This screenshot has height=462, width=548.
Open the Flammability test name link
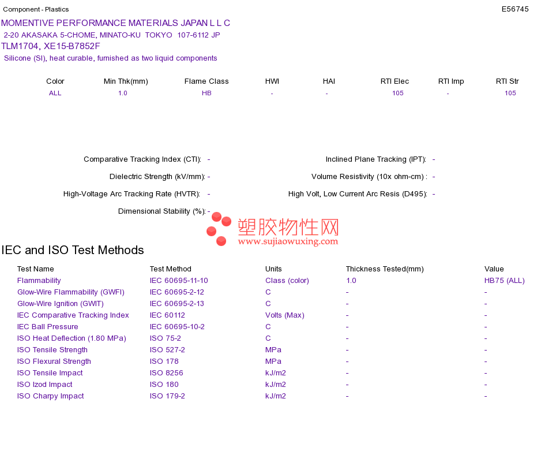click(39, 280)
